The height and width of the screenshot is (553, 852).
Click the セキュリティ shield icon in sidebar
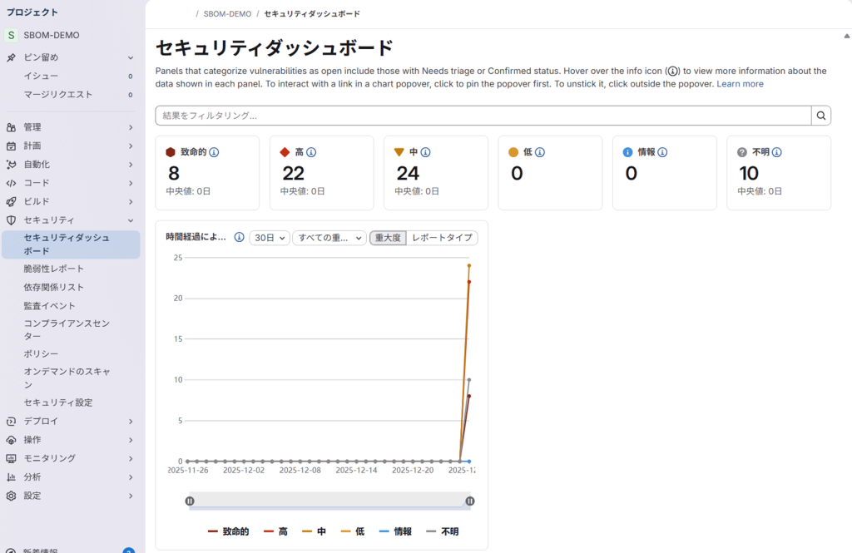coord(11,220)
